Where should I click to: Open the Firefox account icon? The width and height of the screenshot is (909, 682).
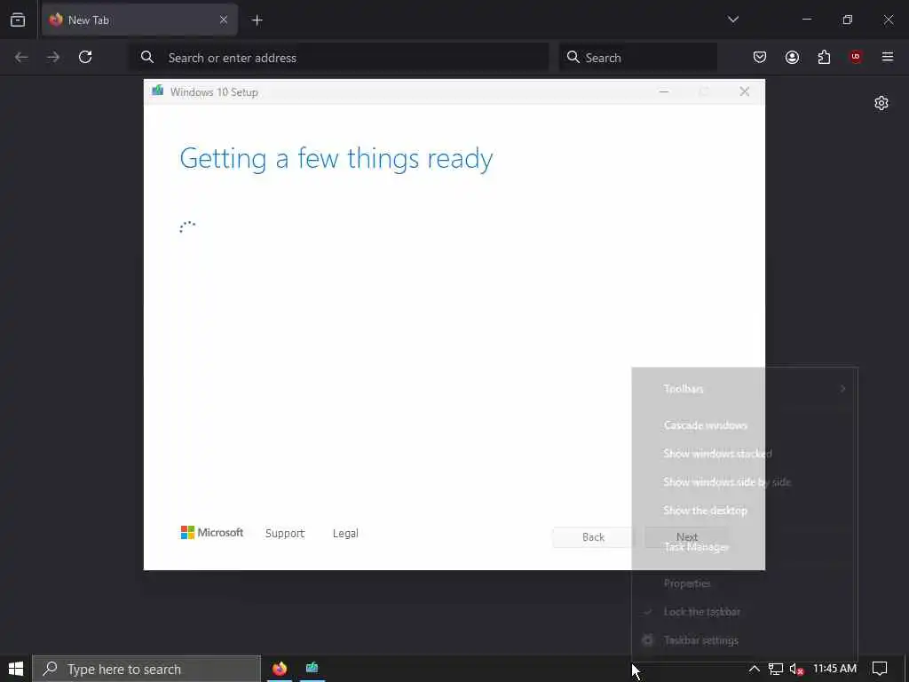coord(792,57)
